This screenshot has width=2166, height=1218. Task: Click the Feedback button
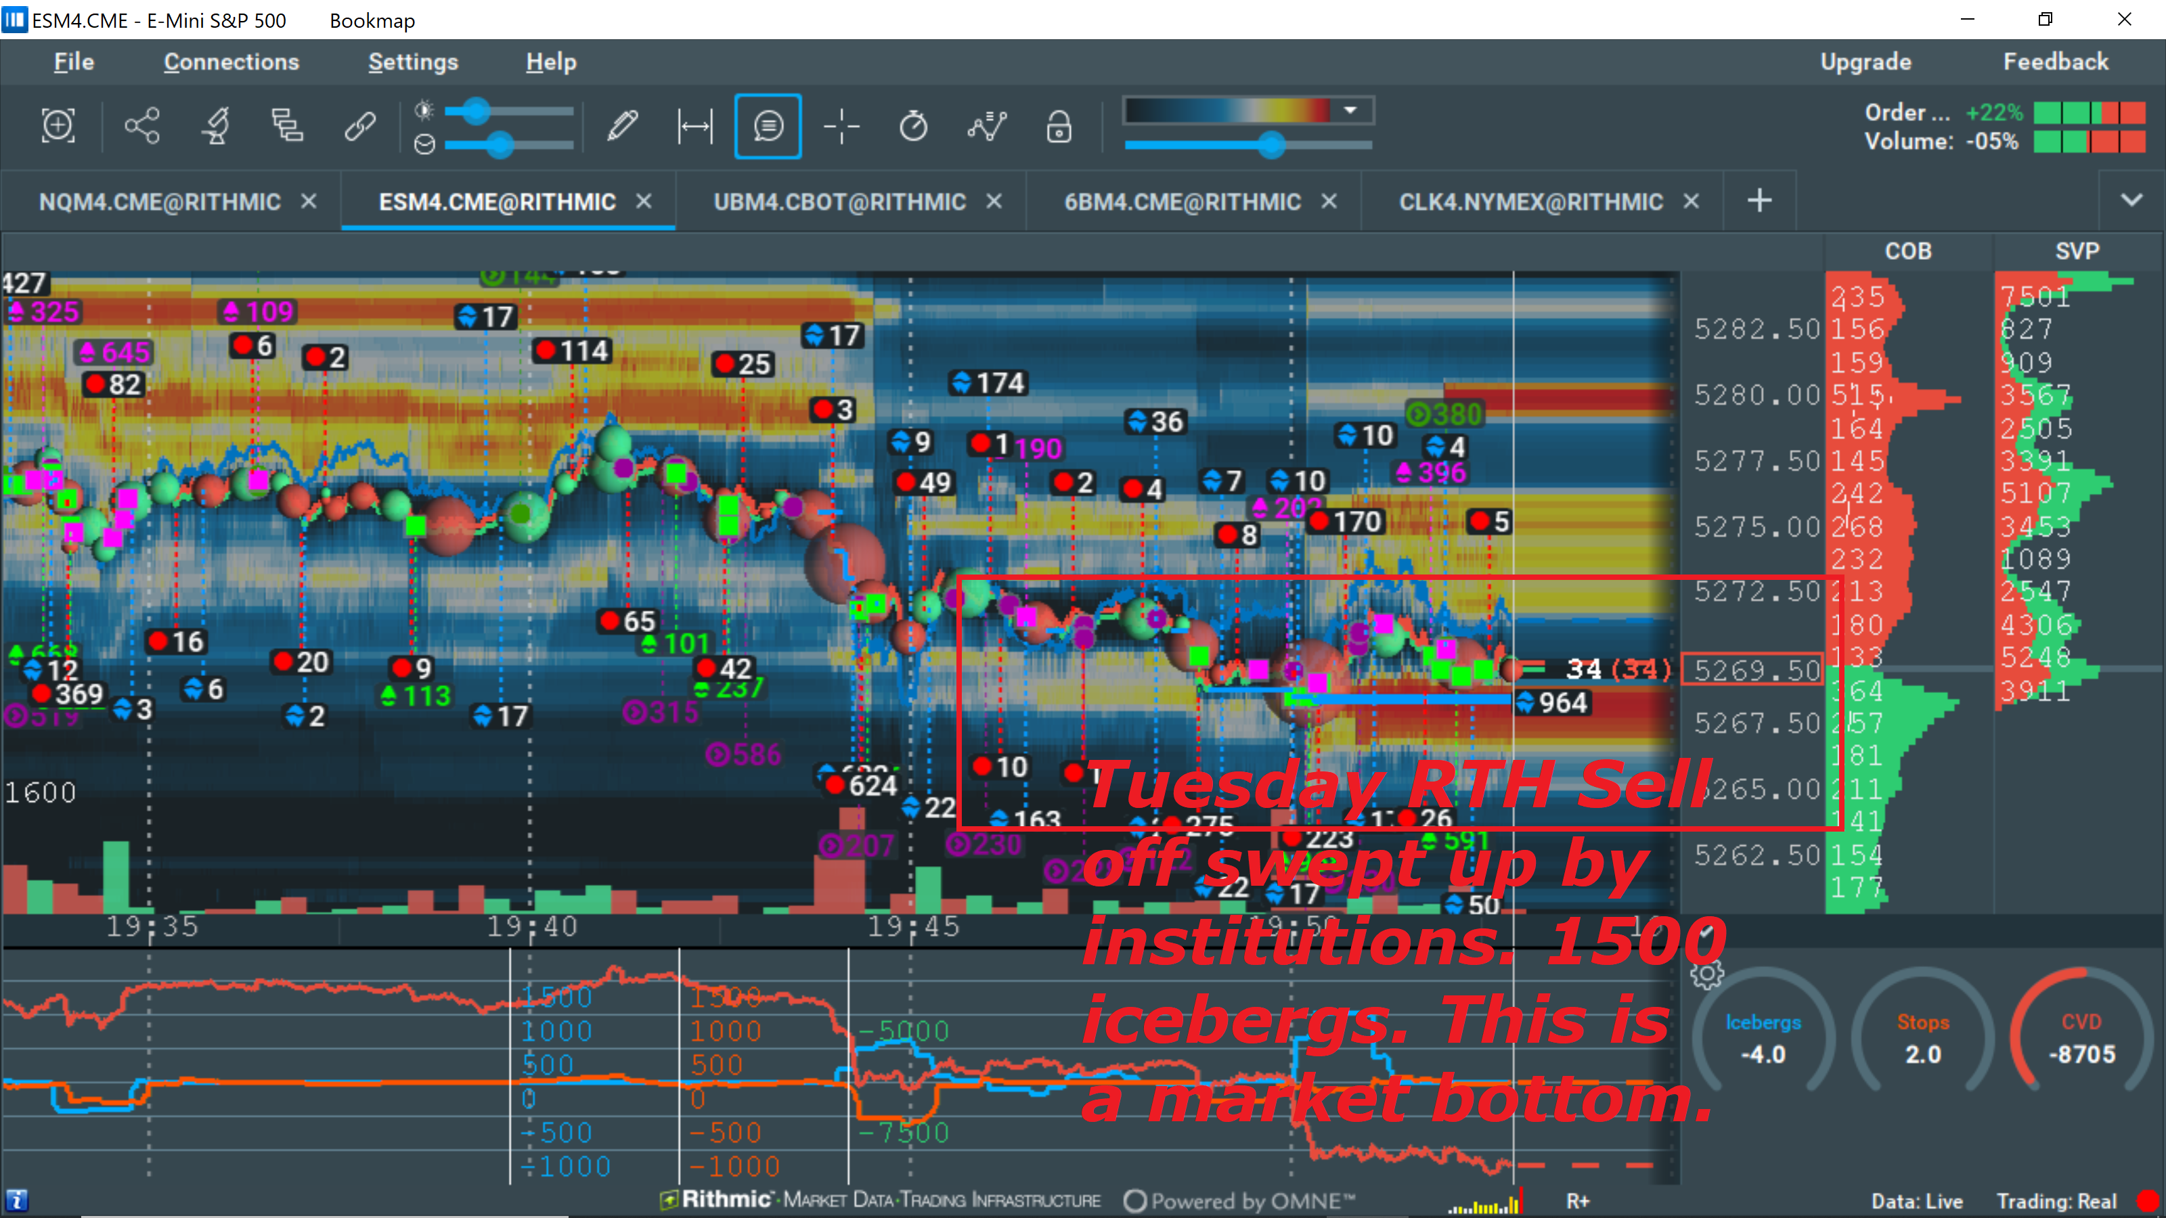pyautogui.click(x=2055, y=62)
